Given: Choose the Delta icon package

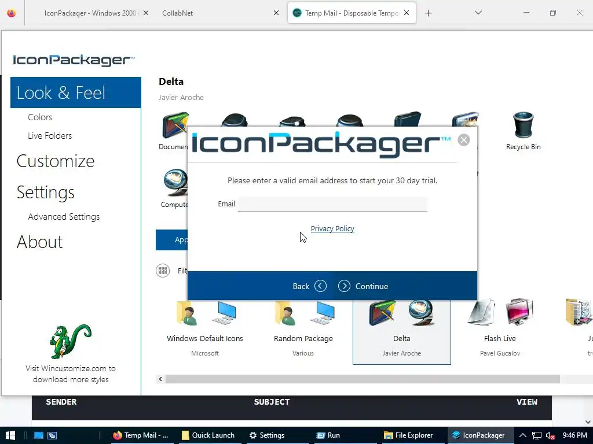Looking at the screenshot, I should pos(402,331).
